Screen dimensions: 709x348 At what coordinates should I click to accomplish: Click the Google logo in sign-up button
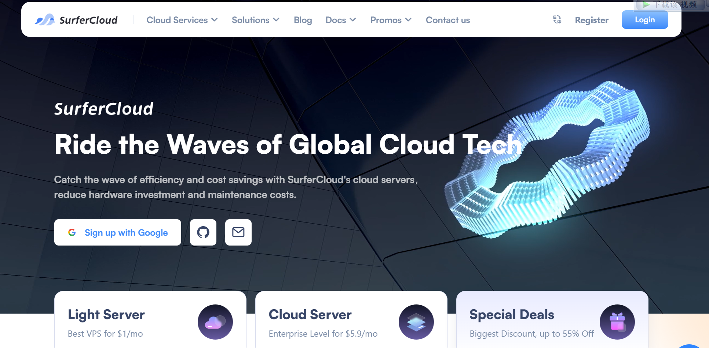point(72,232)
